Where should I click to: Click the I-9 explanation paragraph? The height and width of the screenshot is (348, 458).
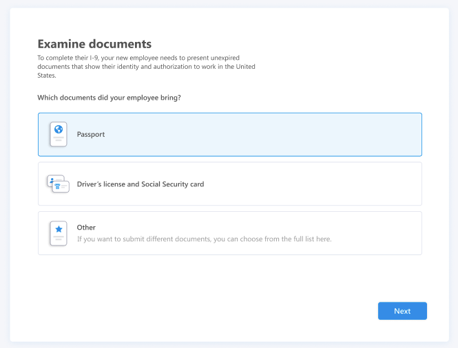(146, 67)
